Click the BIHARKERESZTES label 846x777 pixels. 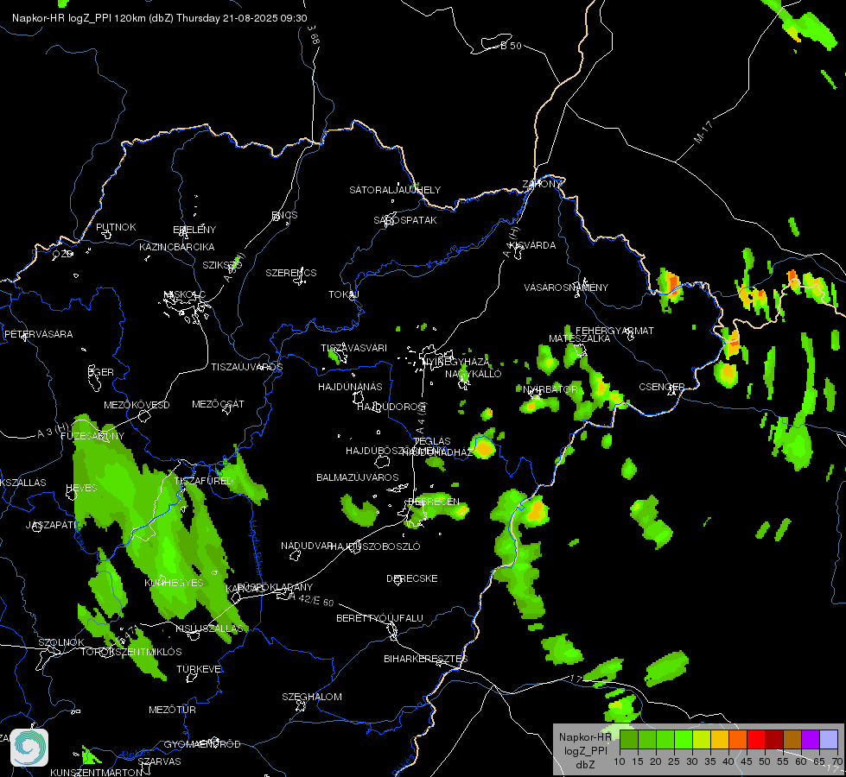(426, 659)
